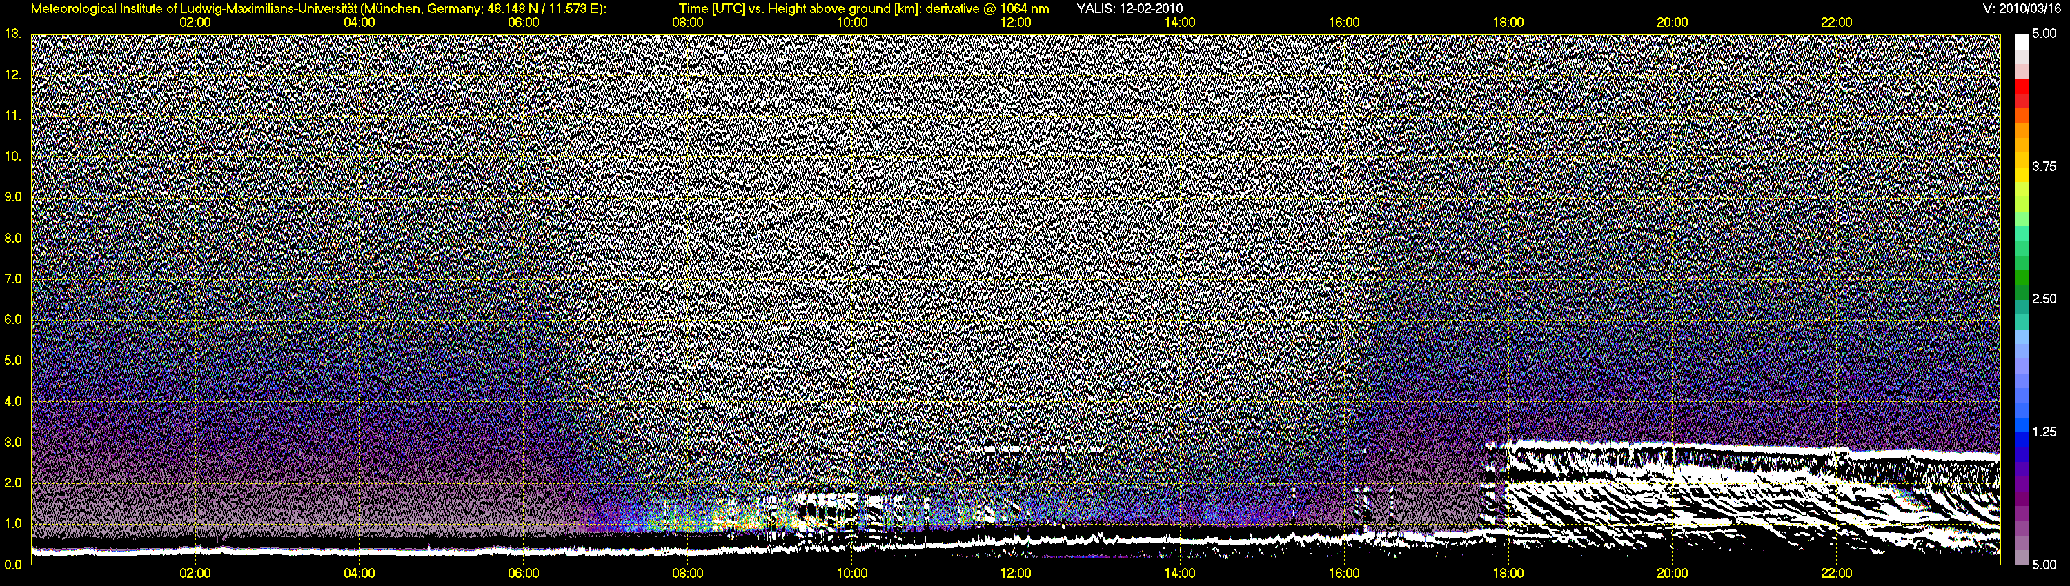Image resolution: width=2070 pixels, height=586 pixels.
Task: Select the 08:00 tick label on the bottom axis
Action: tap(688, 574)
